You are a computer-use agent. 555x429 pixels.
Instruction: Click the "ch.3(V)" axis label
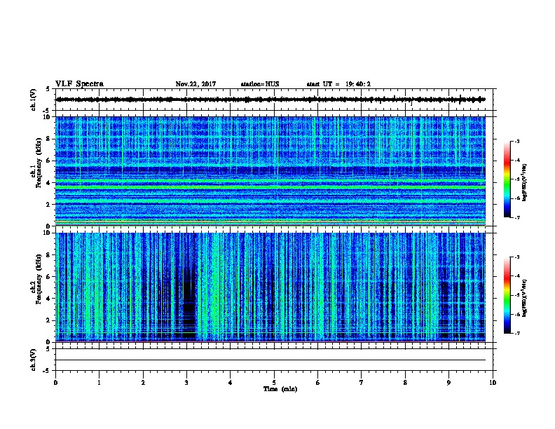pyautogui.click(x=33, y=360)
